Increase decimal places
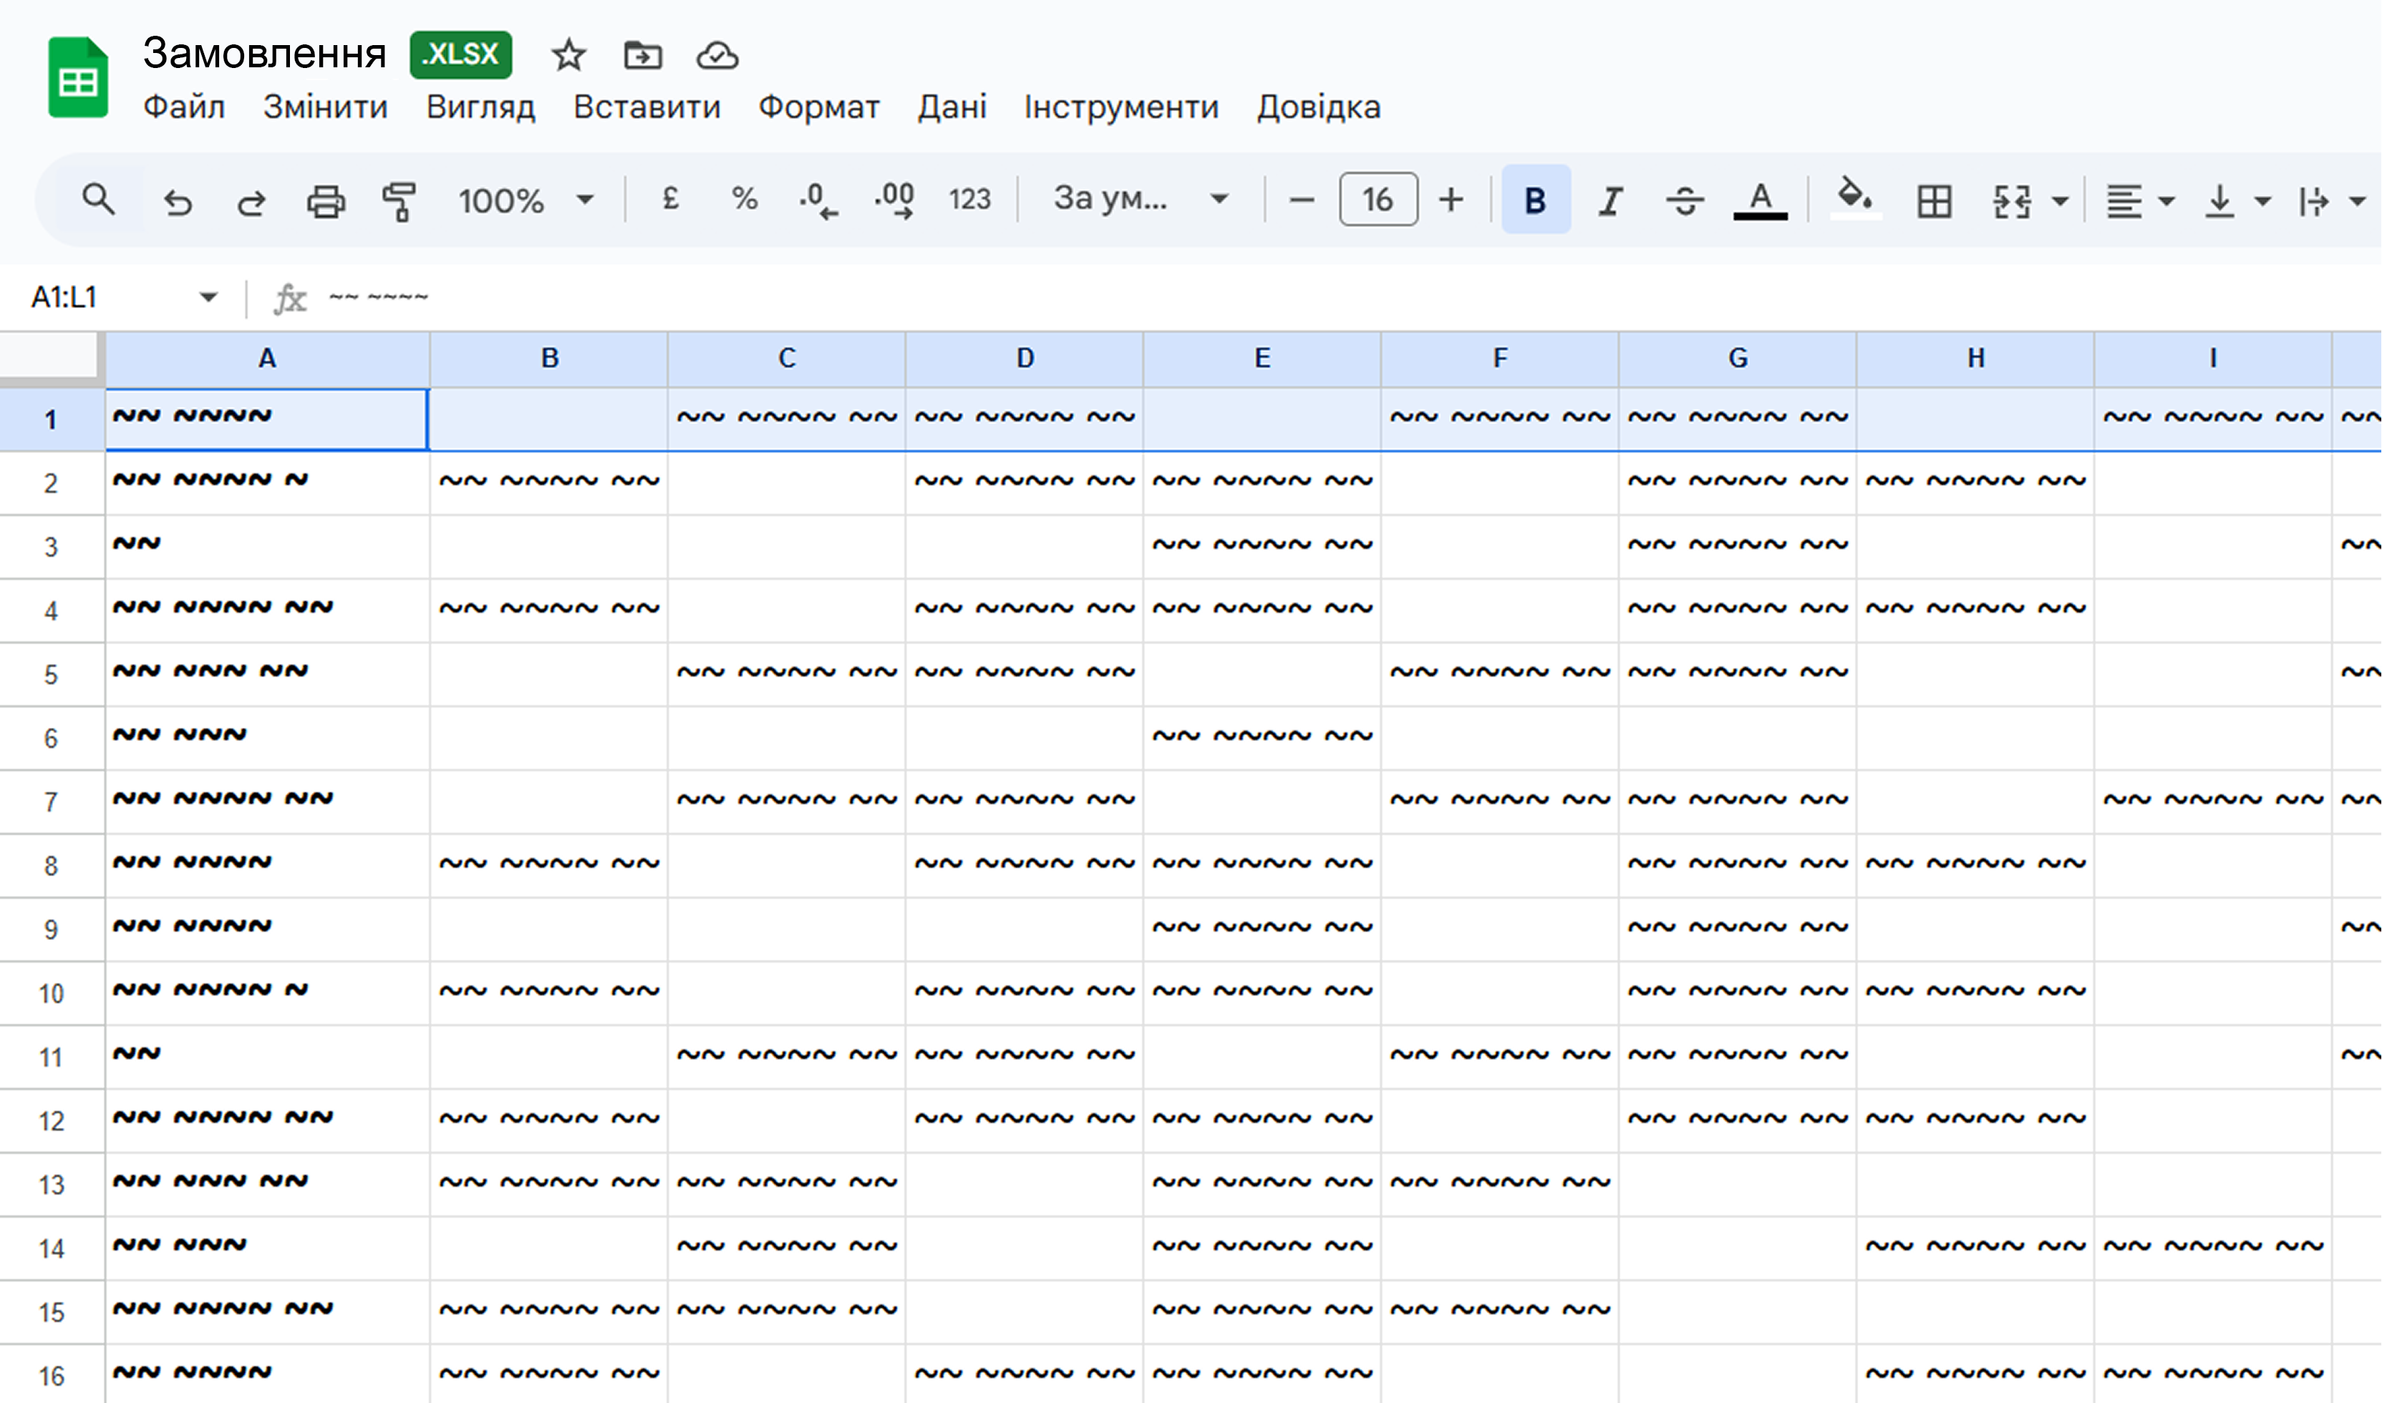This screenshot has width=2382, height=1403. tap(893, 200)
